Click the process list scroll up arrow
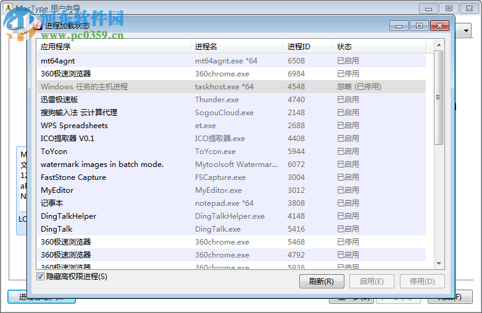482x313 pixels. [439, 45]
